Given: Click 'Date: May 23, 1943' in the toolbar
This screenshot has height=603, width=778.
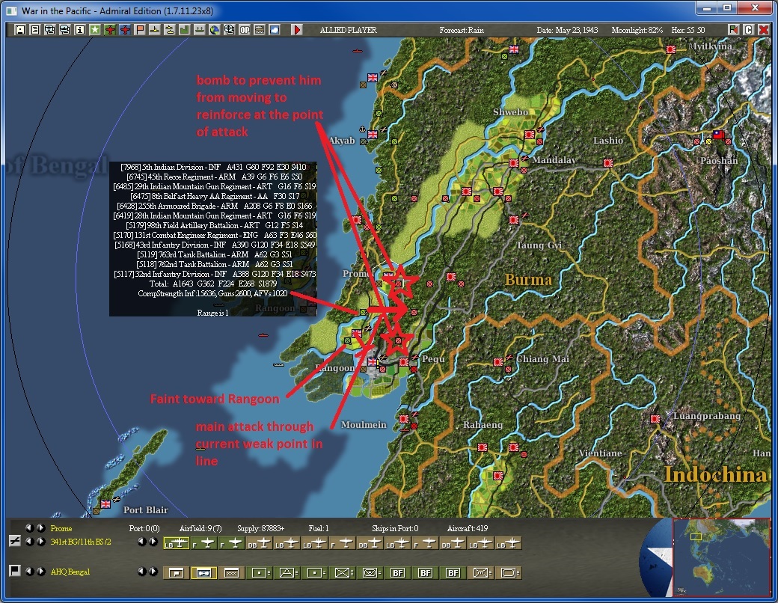Looking at the screenshot, I should click(567, 30).
